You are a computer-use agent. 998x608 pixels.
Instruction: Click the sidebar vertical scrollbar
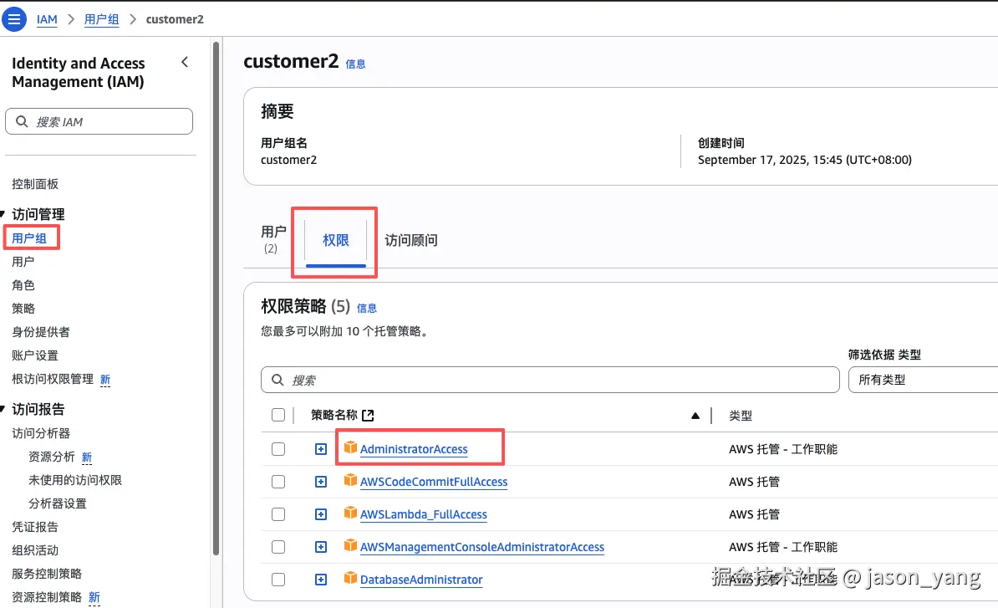pos(216,299)
